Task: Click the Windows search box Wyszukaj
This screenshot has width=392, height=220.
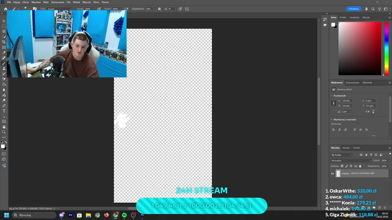Action: coord(35,215)
